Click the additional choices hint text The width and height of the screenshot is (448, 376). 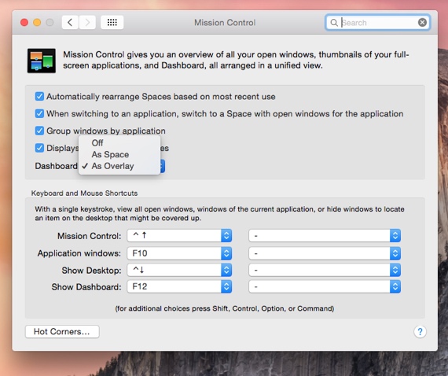[x=225, y=308]
